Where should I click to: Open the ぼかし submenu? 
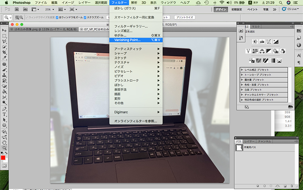[136, 85]
